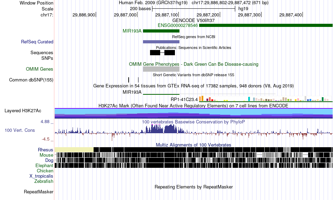The width and height of the screenshot is (333, 200).
Task: Click the ENSG00000278546 dark green gene bar
Action: (x=266, y=26)
